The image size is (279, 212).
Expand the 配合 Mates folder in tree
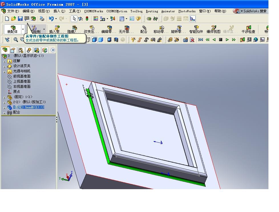pos(5,113)
